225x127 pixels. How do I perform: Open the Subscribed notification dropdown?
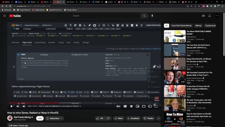54,119
